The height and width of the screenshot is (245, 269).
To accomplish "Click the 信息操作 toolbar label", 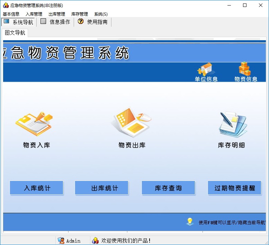I will (60, 22).
